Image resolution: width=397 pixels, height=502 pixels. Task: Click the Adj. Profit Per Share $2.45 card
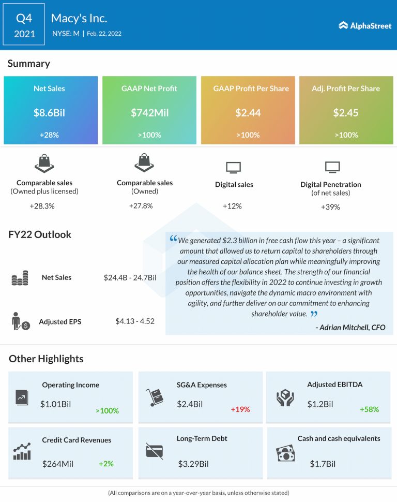point(346,110)
